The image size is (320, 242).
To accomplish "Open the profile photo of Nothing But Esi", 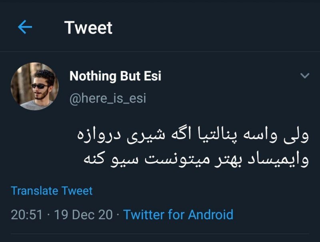I will tap(34, 86).
